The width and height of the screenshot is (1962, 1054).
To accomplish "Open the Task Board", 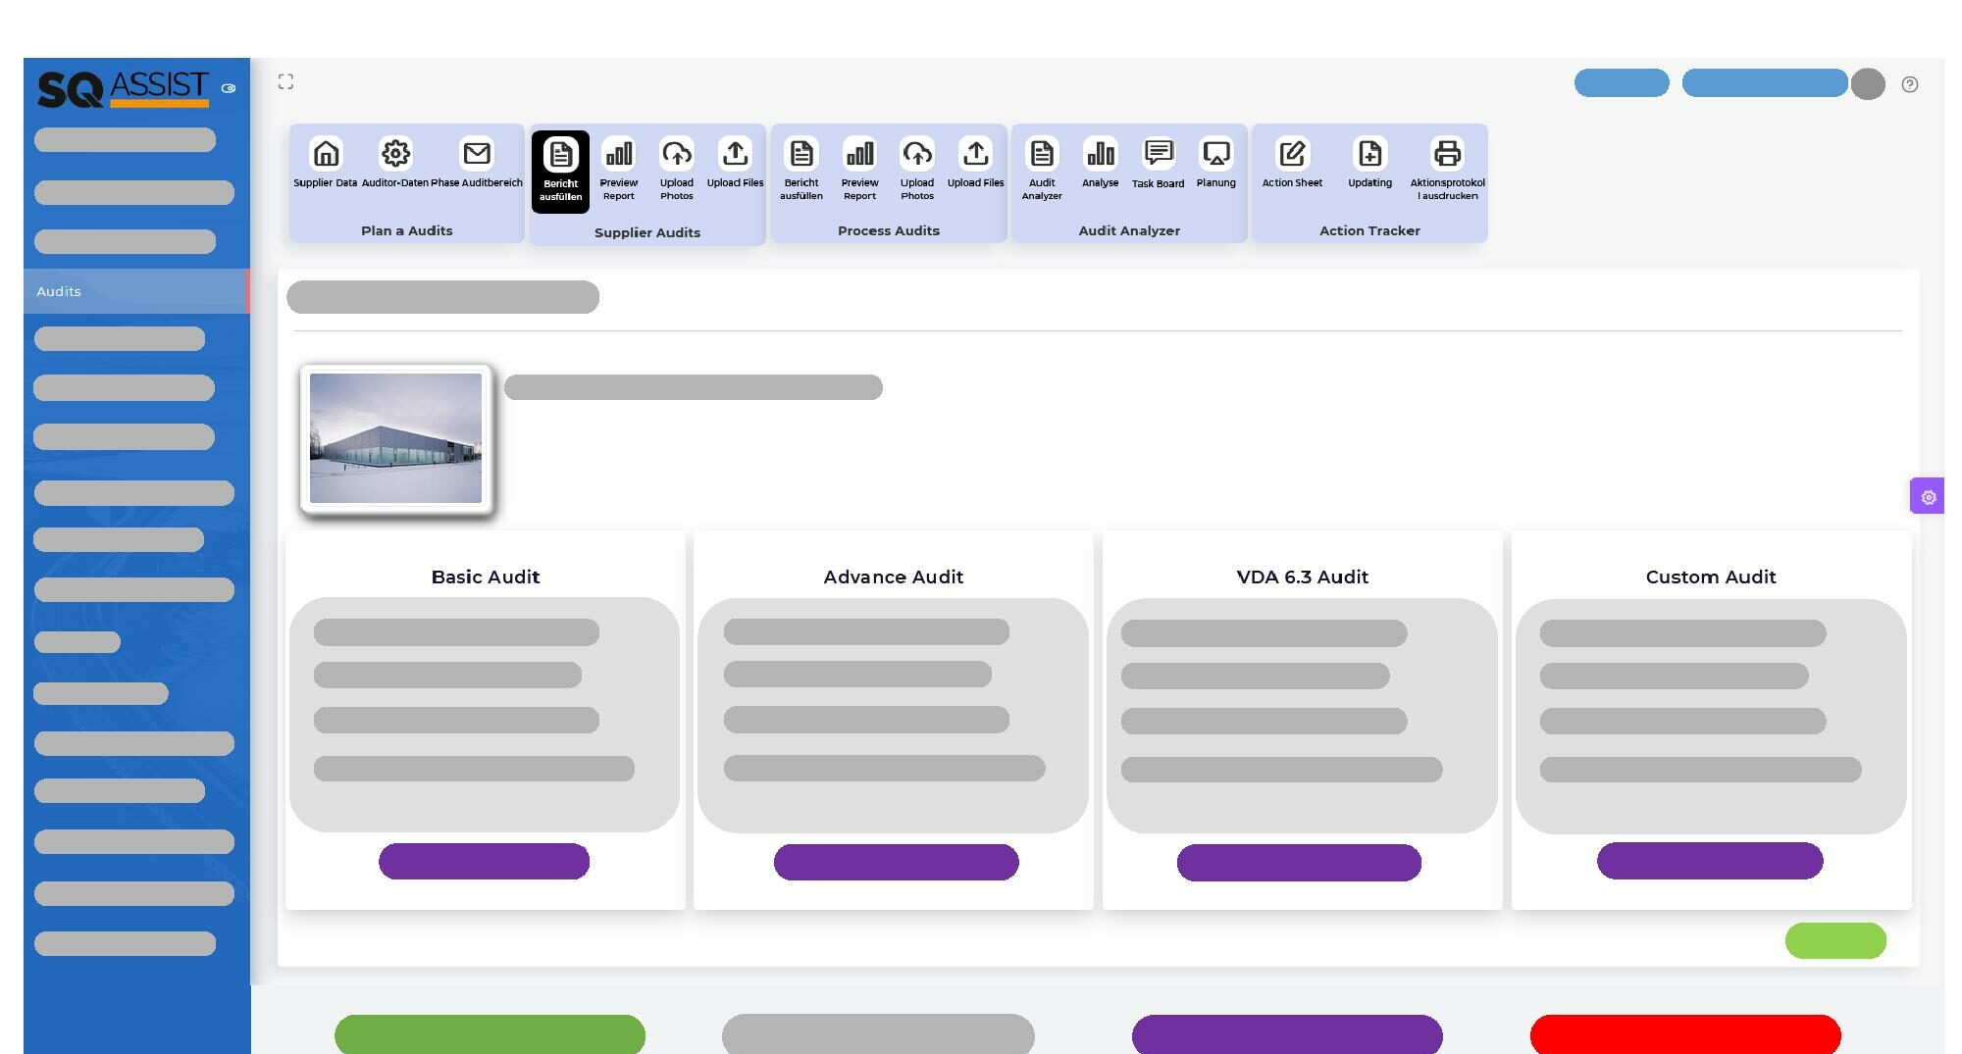I will click(1158, 163).
